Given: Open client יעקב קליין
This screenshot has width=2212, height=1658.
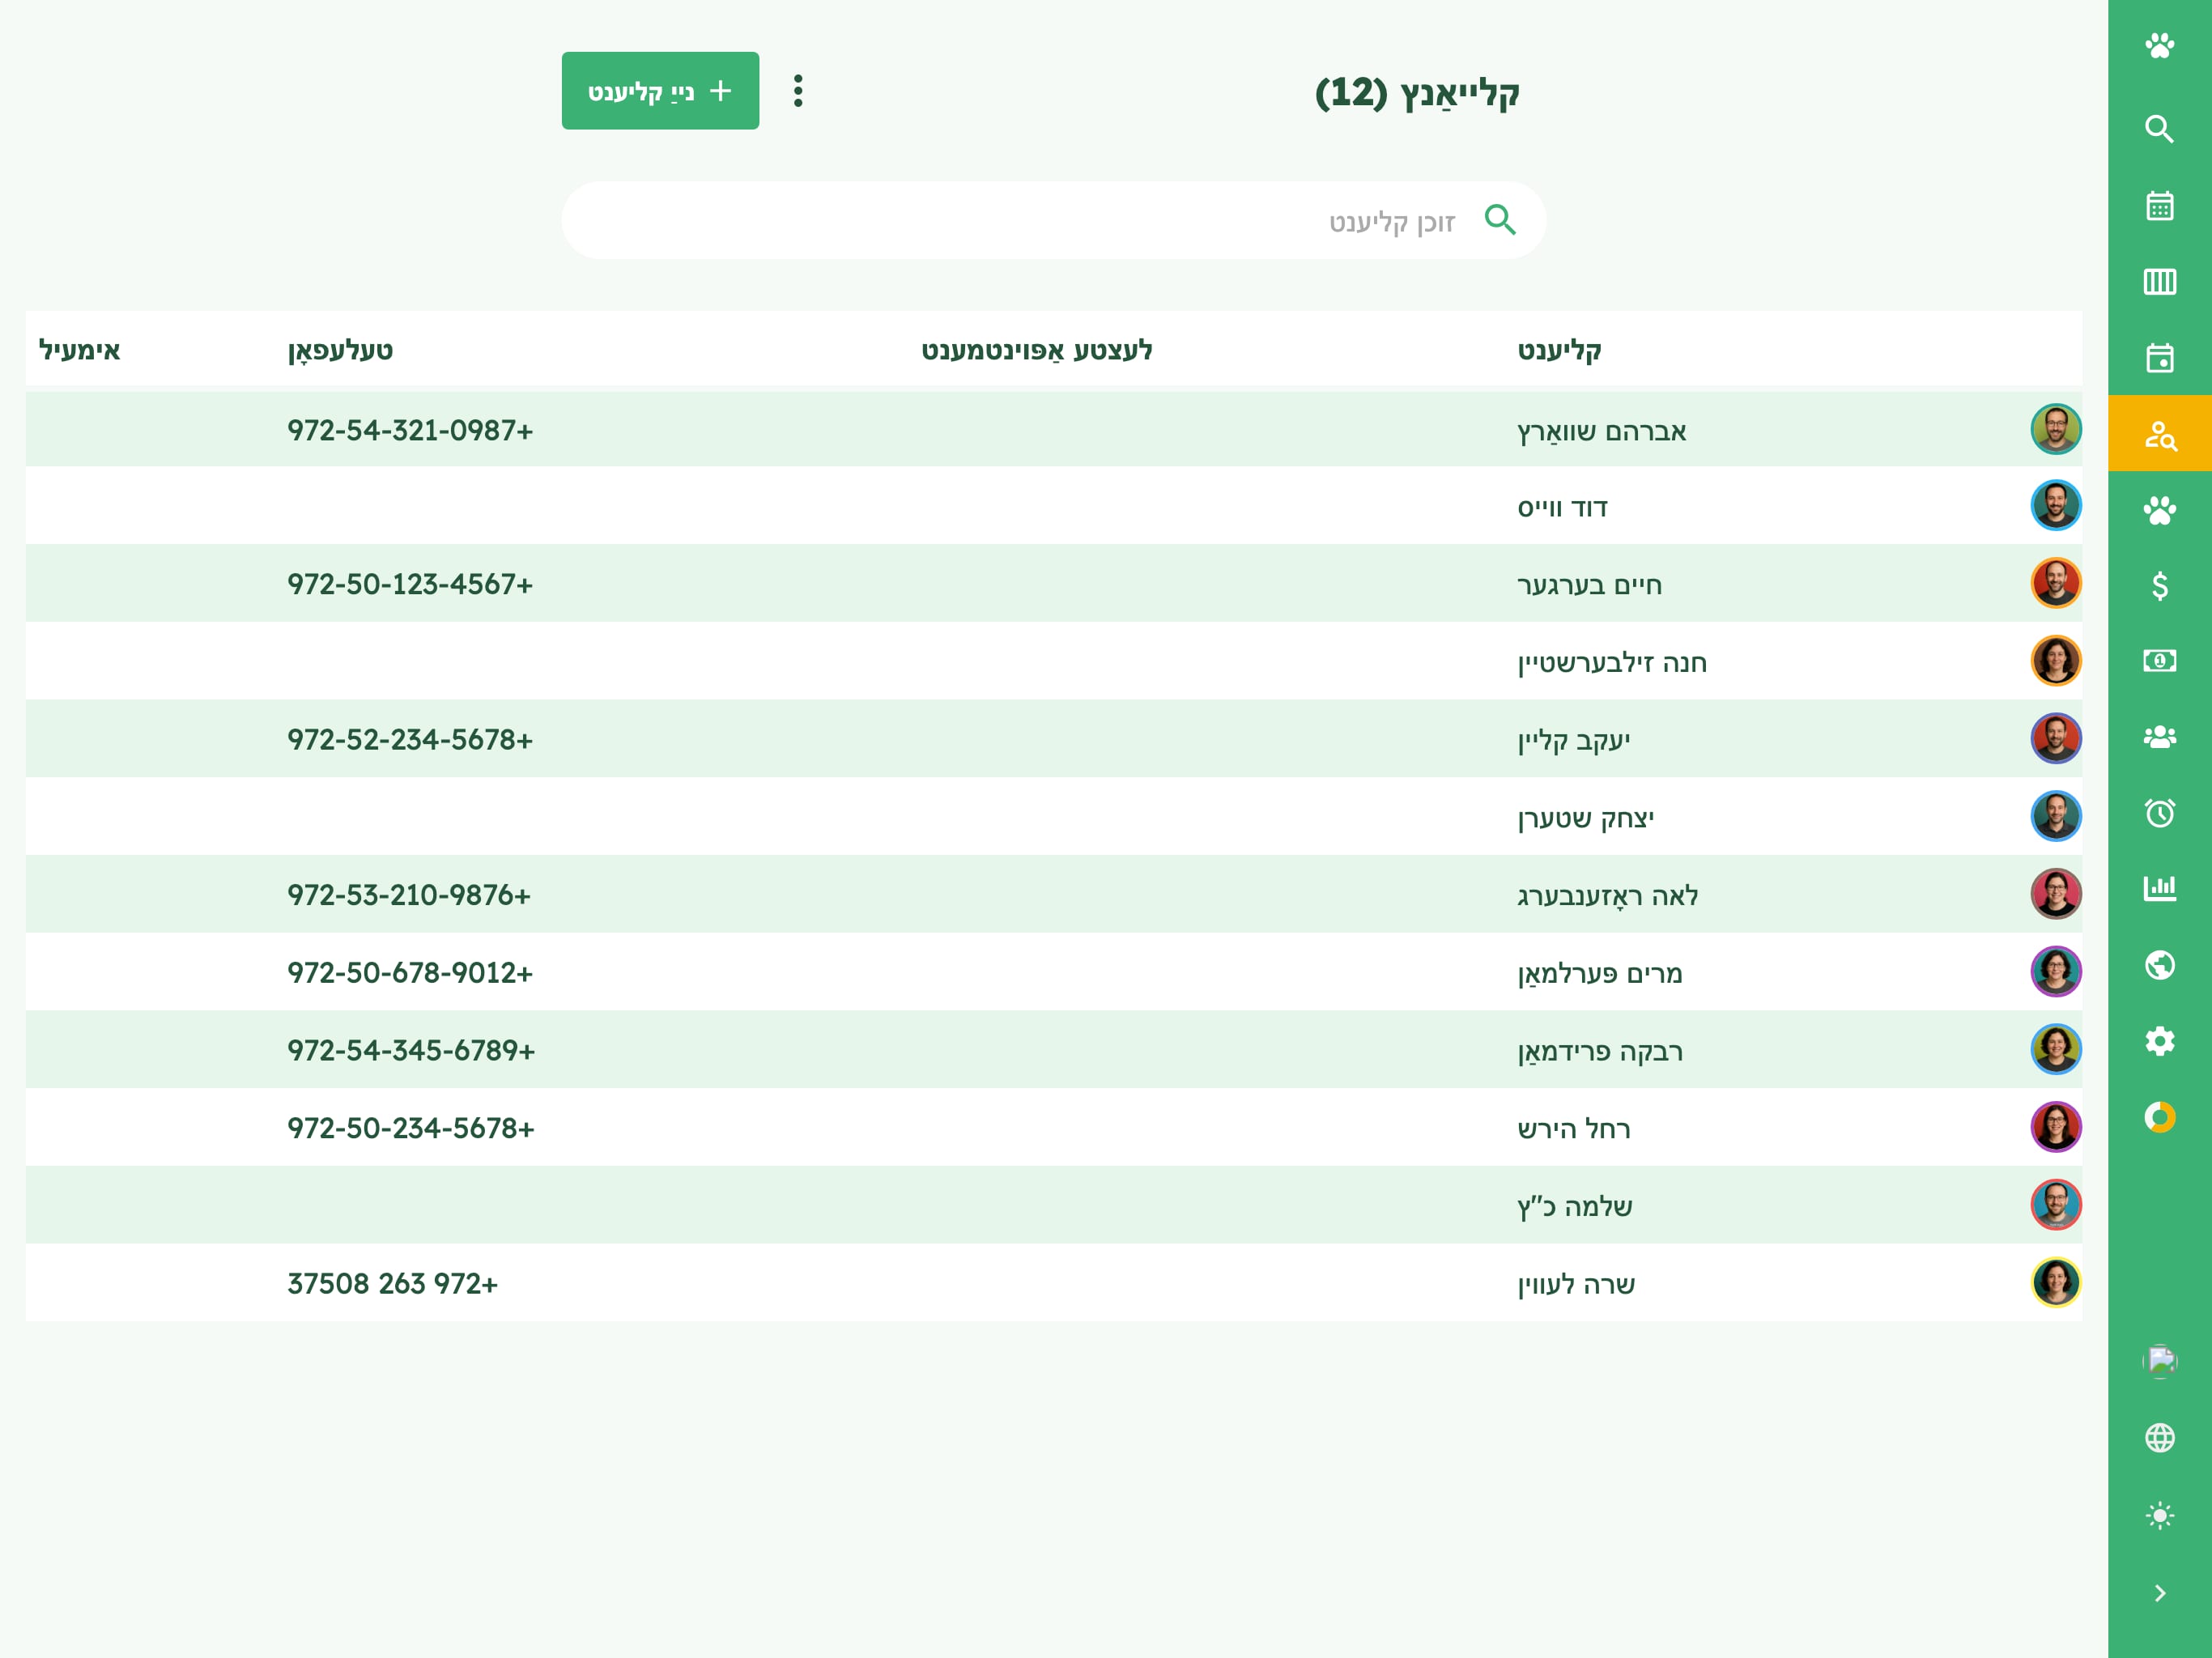Looking at the screenshot, I should (x=1574, y=740).
